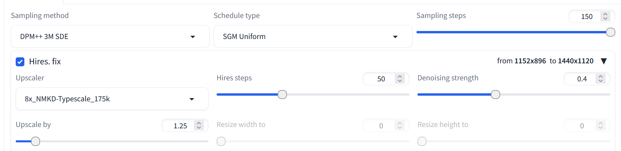The width and height of the screenshot is (621, 151).
Task: Decrease Upscale by value with down arrow
Action: click(199, 128)
